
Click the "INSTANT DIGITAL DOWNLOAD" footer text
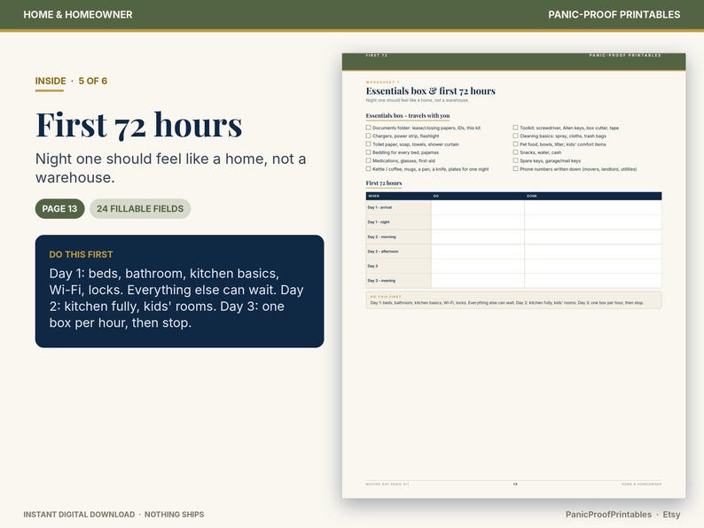[x=79, y=515]
